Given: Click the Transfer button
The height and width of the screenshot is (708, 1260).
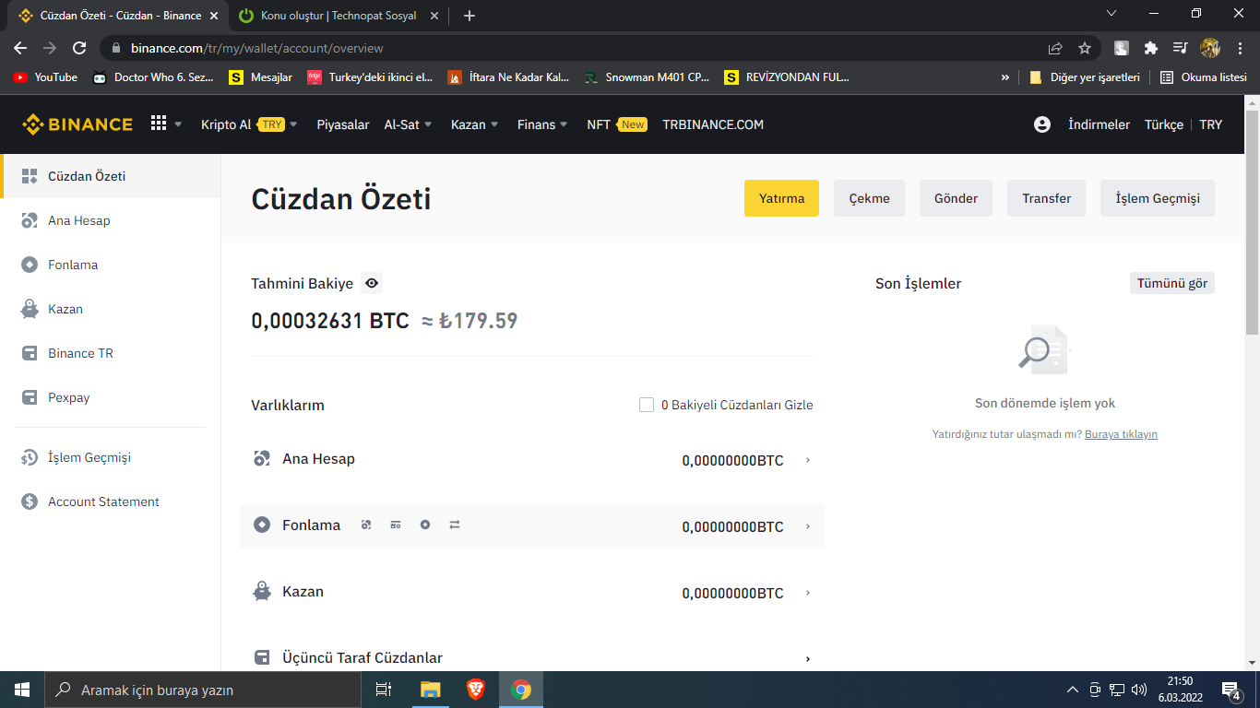Looking at the screenshot, I should [1046, 198].
